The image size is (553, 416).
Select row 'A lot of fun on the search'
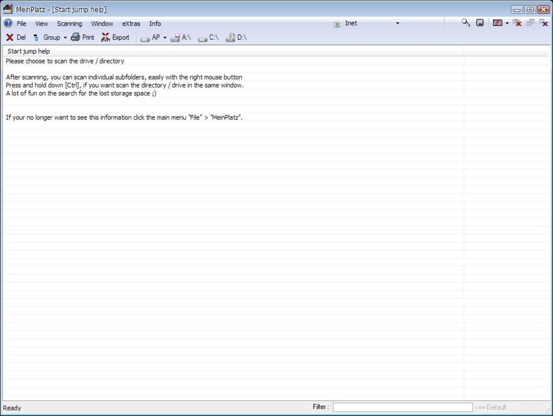(81, 94)
